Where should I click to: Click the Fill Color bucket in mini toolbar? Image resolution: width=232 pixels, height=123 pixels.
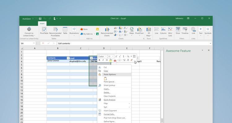110,60
